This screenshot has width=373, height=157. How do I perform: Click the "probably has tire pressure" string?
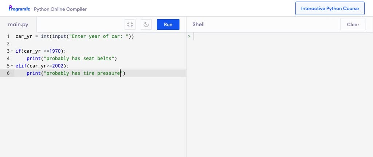83,73
